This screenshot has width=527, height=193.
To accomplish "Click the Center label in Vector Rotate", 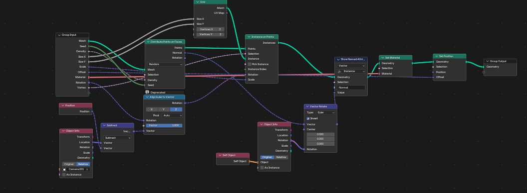I will click(x=311, y=129).
